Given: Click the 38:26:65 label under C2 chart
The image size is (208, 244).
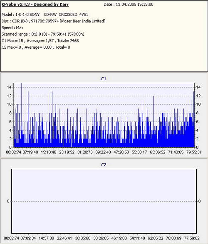Looking at the screenshot, I should tap(101, 238).
